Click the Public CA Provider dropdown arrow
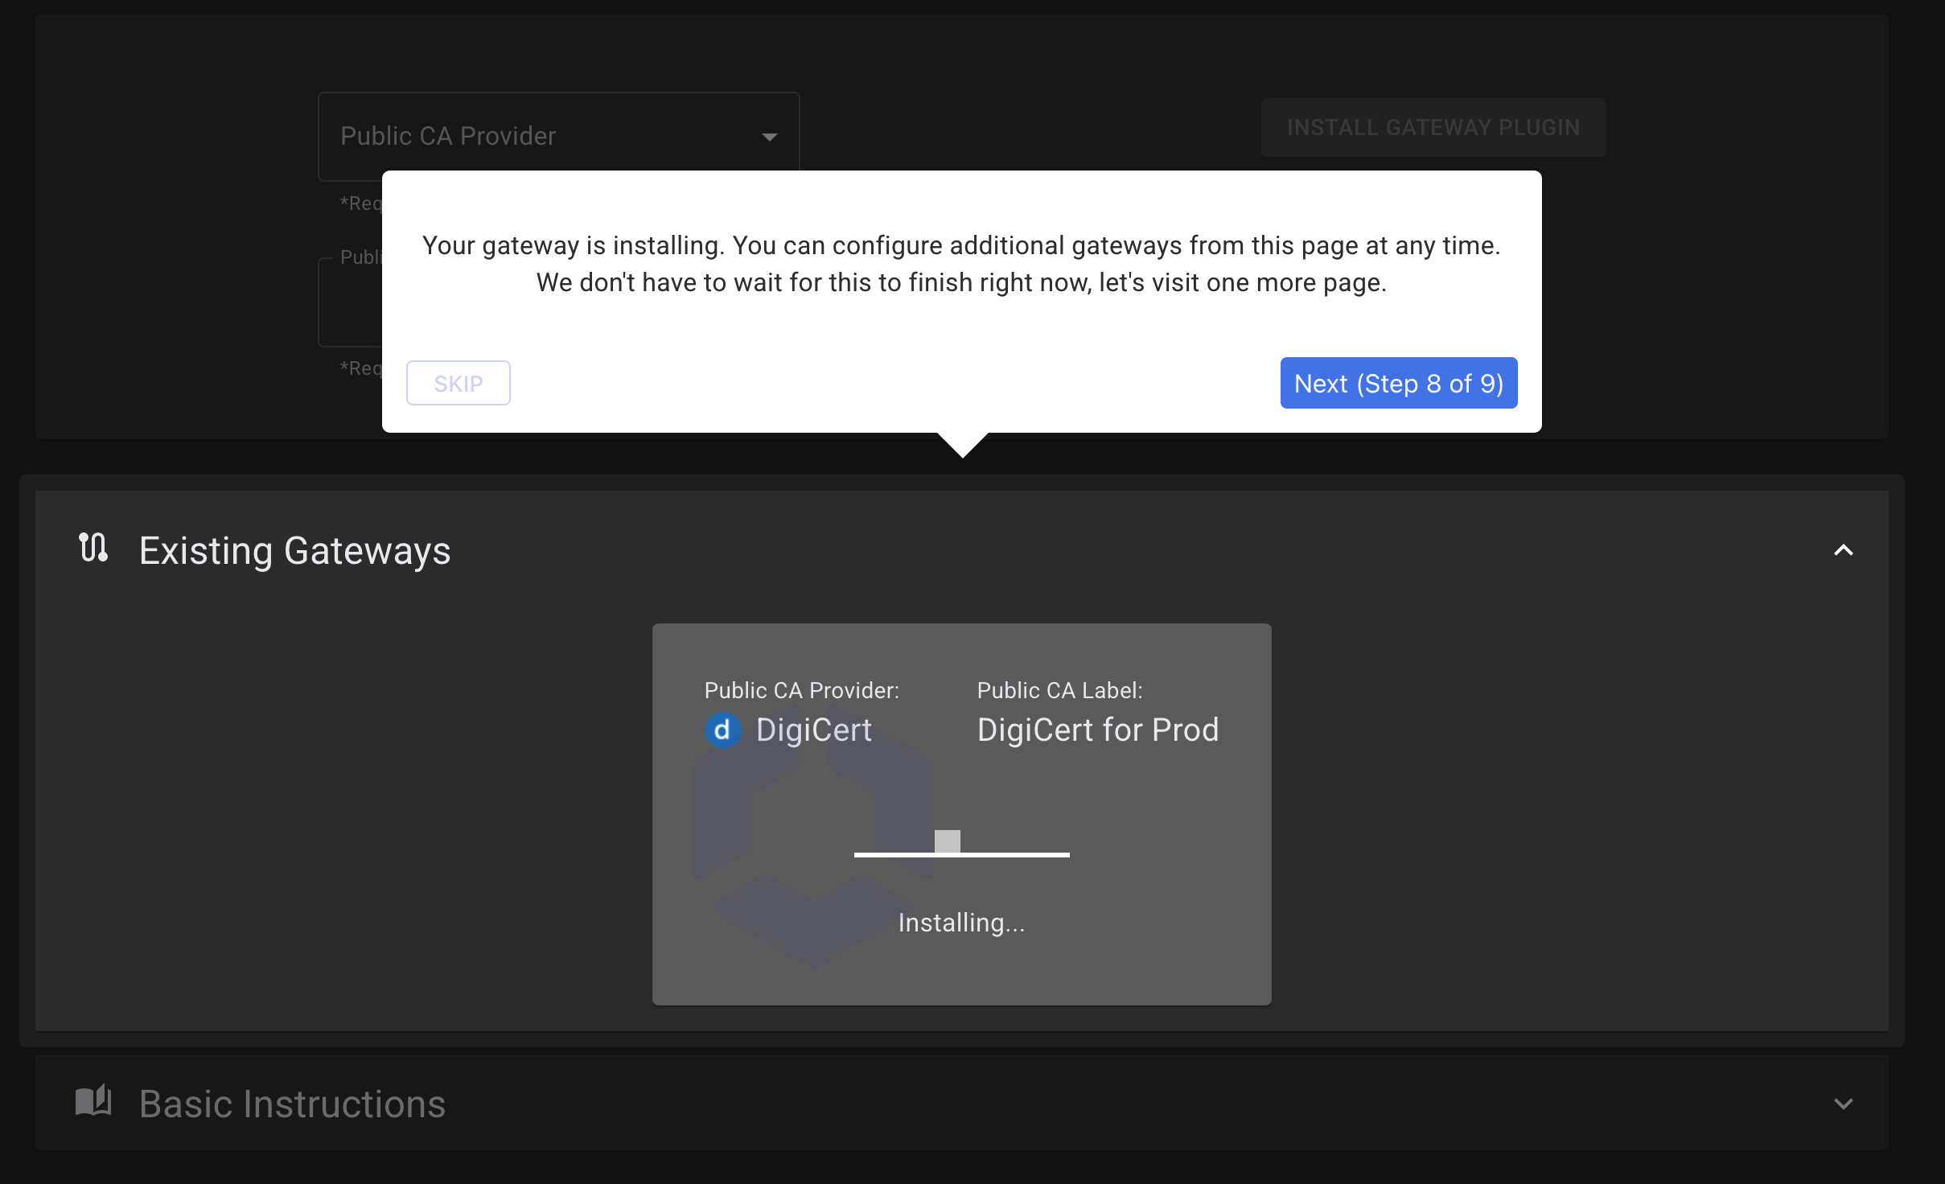The width and height of the screenshot is (1945, 1184). [x=769, y=138]
